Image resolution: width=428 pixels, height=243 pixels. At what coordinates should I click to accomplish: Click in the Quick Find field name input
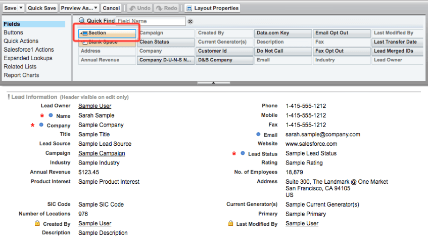[x=151, y=21]
